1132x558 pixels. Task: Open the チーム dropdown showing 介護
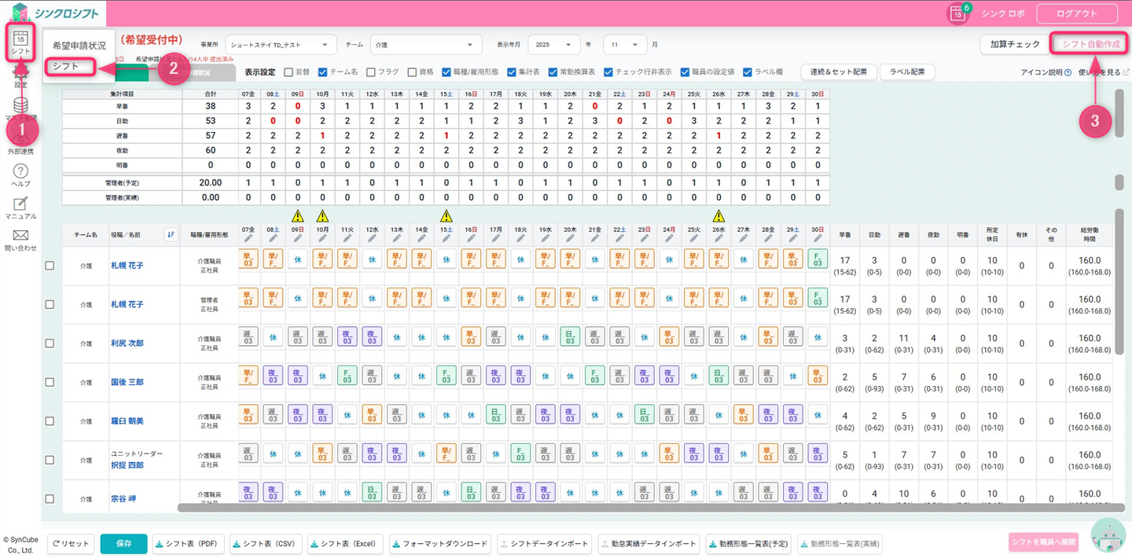[x=425, y=45]
